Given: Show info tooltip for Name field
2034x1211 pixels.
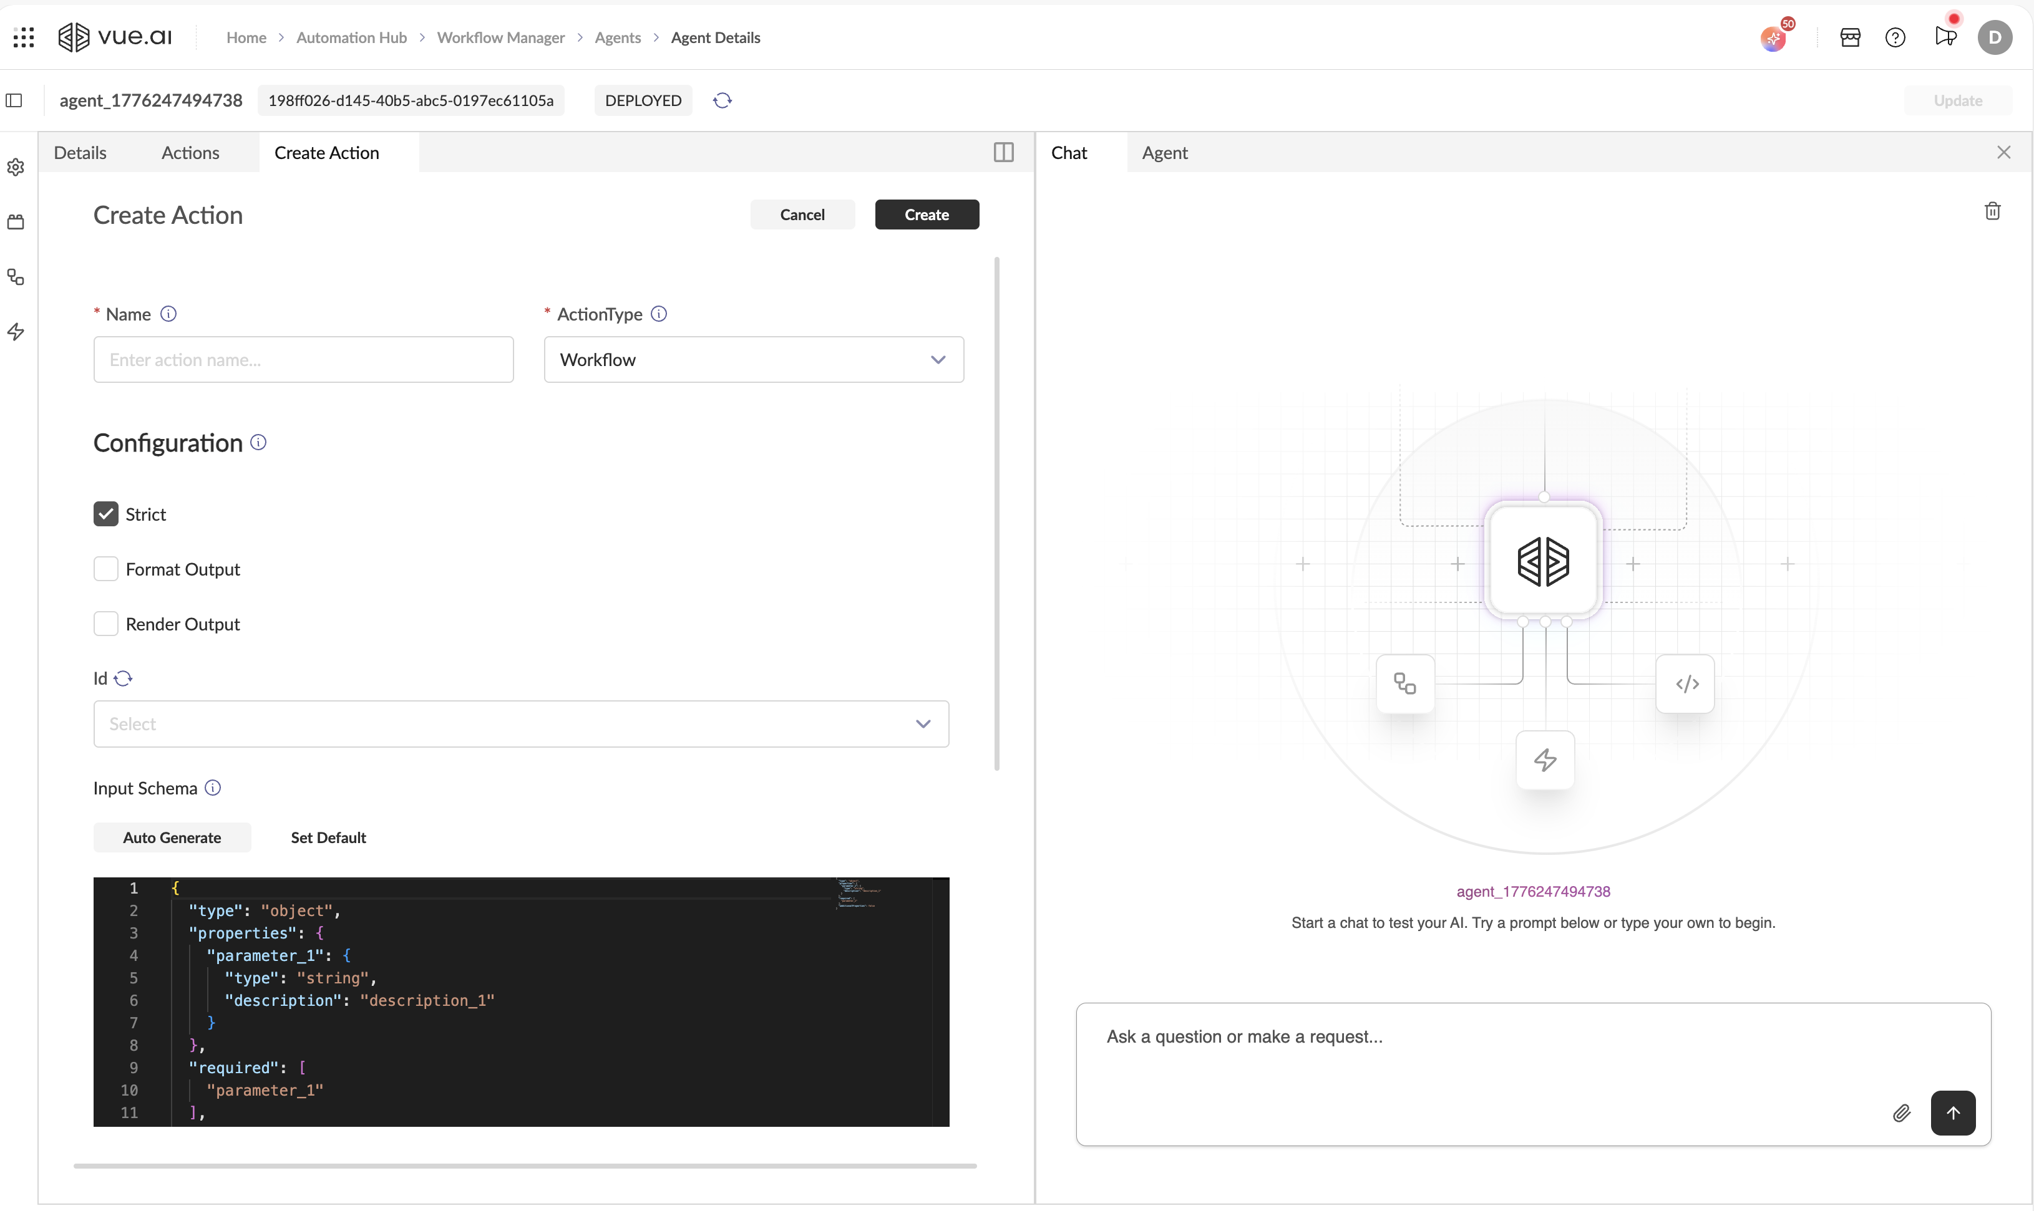Looking at the screenshot, I should [x=168, y=314].
